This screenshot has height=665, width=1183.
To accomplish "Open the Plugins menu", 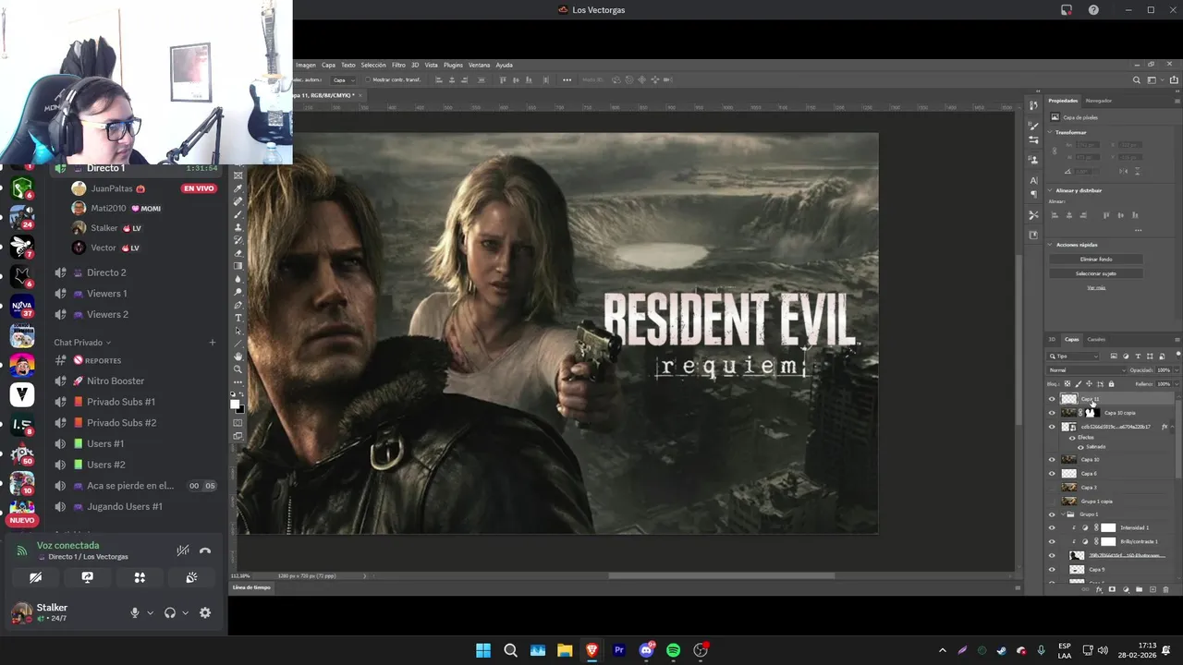I will click(453, 65).
